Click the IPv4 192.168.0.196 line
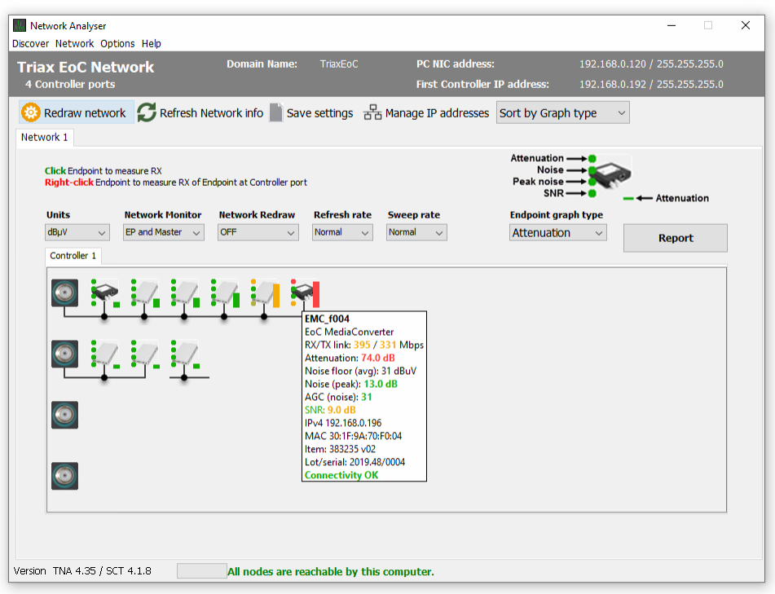The width and height of the screenshot is (775, 594). pyautogui.click(x=343, y=423)
